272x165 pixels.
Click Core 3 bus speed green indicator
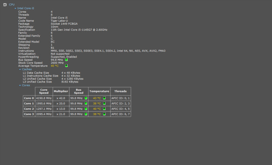tap(86, 114)
